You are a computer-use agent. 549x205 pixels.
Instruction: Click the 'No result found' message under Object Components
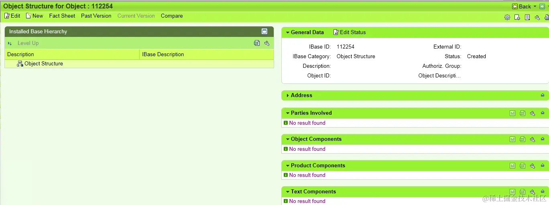click(x=307, y=149)
